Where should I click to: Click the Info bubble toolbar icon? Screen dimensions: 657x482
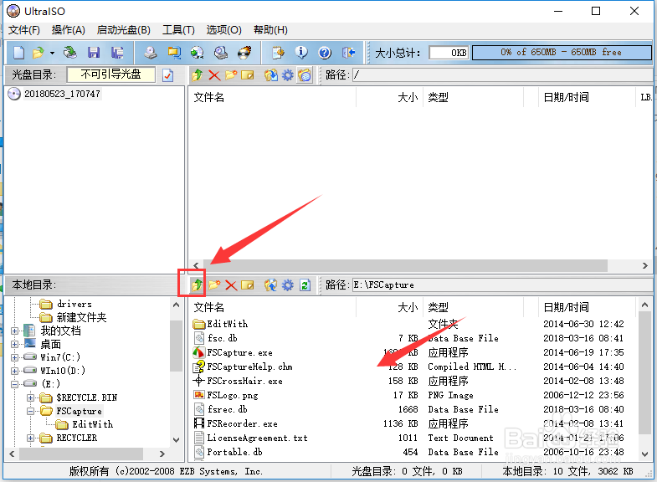pos(301,53)
